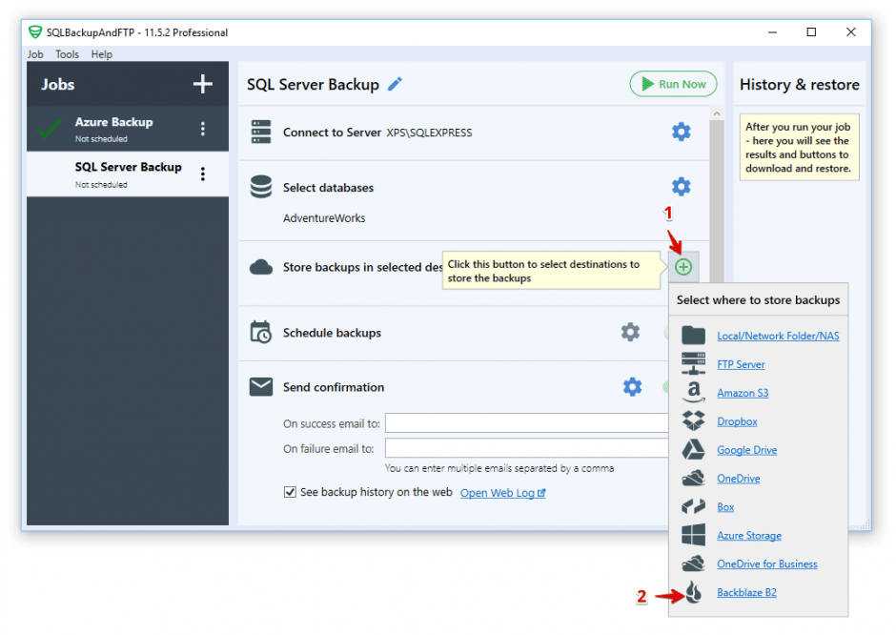Toggle the Send confirmation switch
The height and width of the screenshot is (635, 896).
click(667, 387)
